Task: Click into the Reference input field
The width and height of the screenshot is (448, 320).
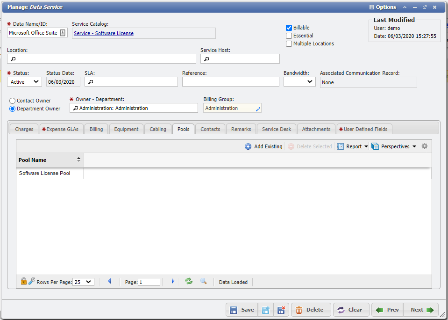Action: point(230,82)
